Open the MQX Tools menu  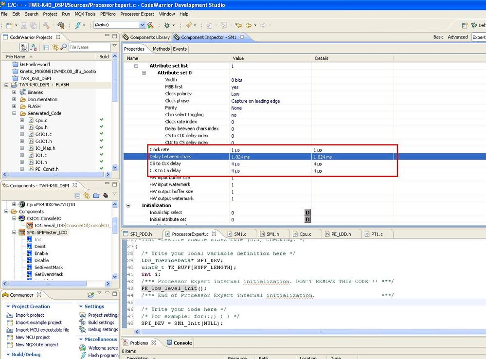click(x=85, y=14)
